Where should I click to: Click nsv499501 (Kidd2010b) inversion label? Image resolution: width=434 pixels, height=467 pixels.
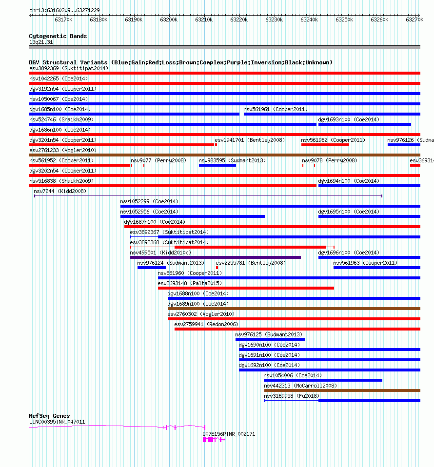pos(160,253)
